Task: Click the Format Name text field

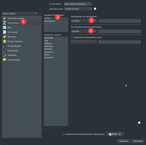Action: click(x=78, y=4)
